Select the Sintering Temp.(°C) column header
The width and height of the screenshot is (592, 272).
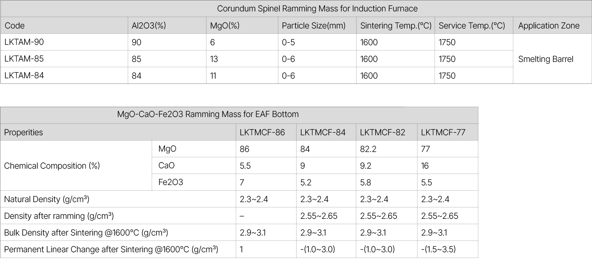pos(396,26)
